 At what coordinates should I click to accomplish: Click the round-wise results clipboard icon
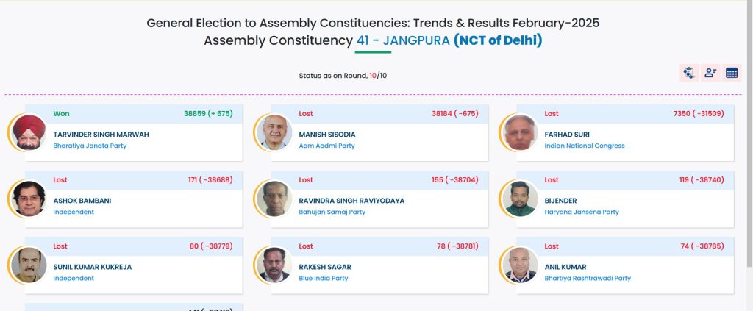click(x=689, y=73)
